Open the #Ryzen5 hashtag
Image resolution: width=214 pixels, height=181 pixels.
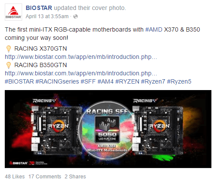point(179,81)
